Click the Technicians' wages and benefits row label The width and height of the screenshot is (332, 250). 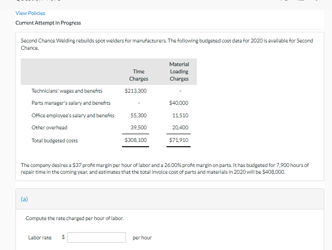pyautogui.click(x=67, y=91)
